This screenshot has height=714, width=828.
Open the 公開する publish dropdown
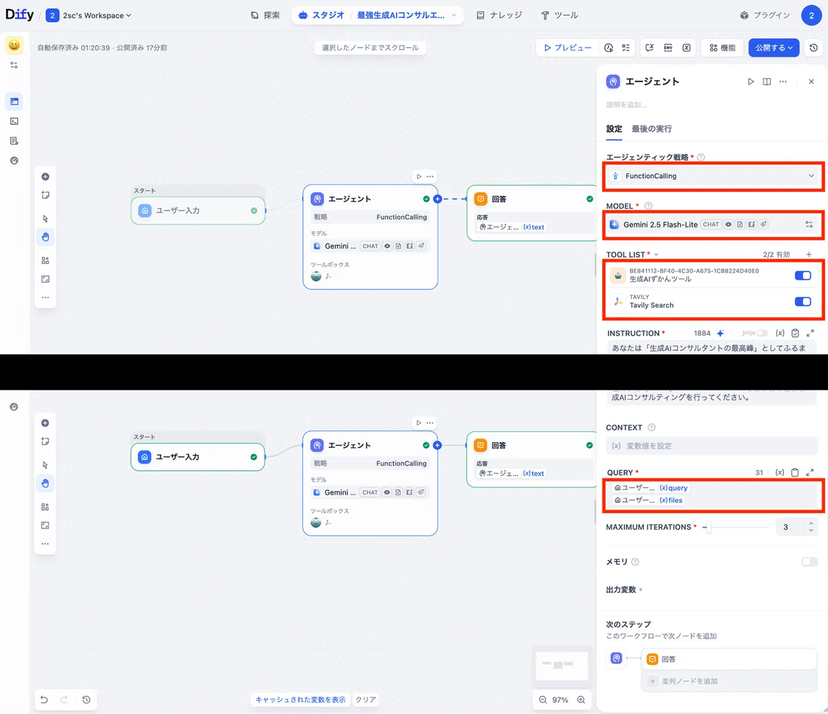(773, 48)
